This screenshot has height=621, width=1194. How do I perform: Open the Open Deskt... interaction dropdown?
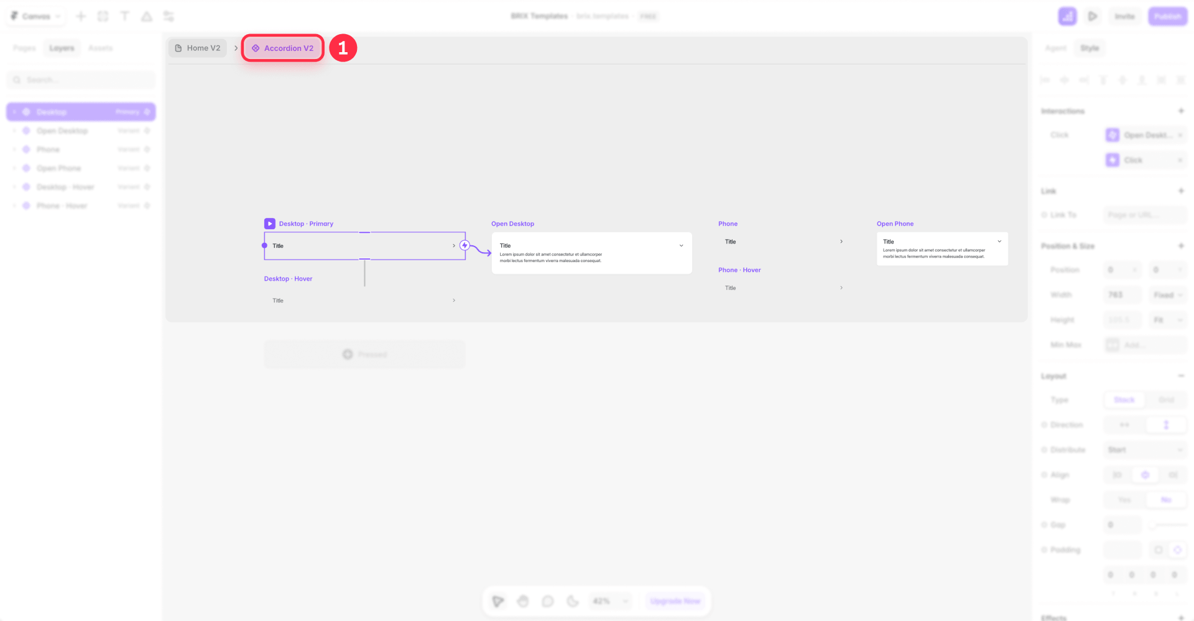pos(1145,135)
